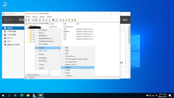Choose 變更網域控制站(C)... from the context menu
Viewport: 174px width, 98px height.
pos(48,39)
